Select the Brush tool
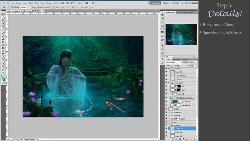The width and height of the screenshot is (250, 141). [4, 36]
